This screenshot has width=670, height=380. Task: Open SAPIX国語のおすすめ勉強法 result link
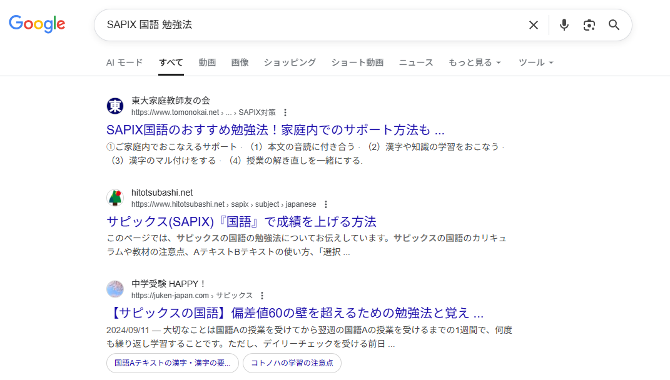pyautogui.click(x=275, y=131)
